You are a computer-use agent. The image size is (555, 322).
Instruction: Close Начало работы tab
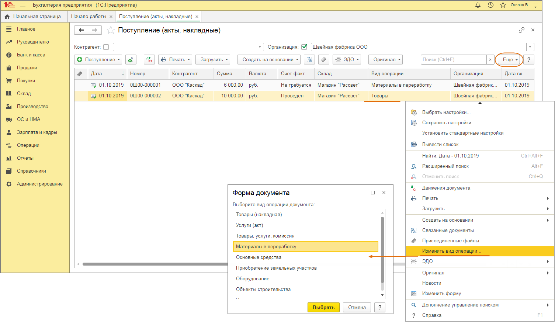coord(111,17)
